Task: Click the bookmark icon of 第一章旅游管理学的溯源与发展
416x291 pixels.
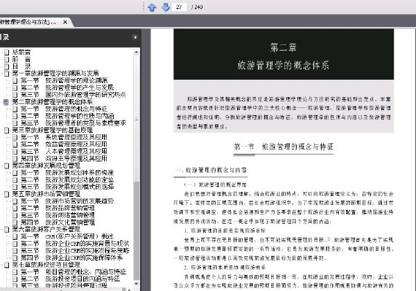Action: click(7, 73)
